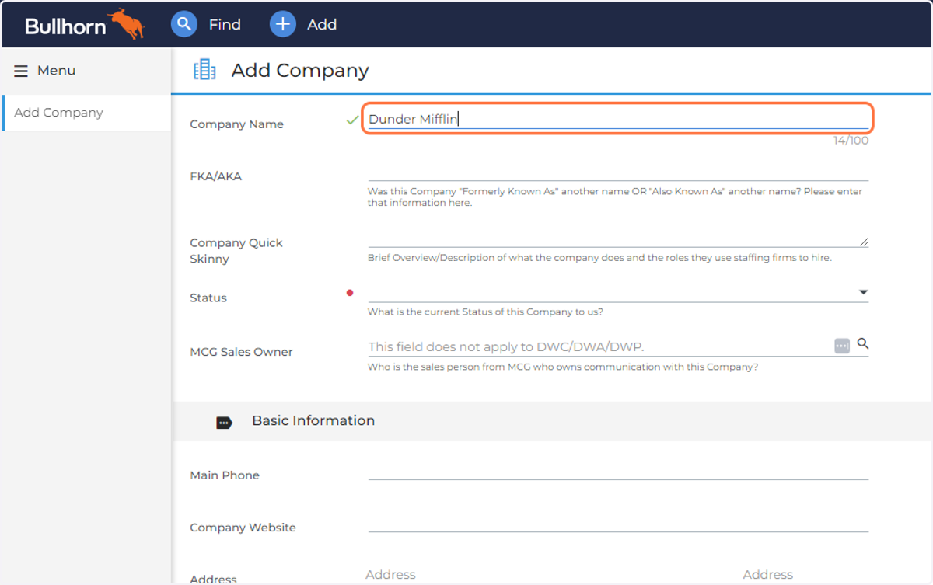
Task: Click the required red dot beside Status
Action: coord(350,293)
